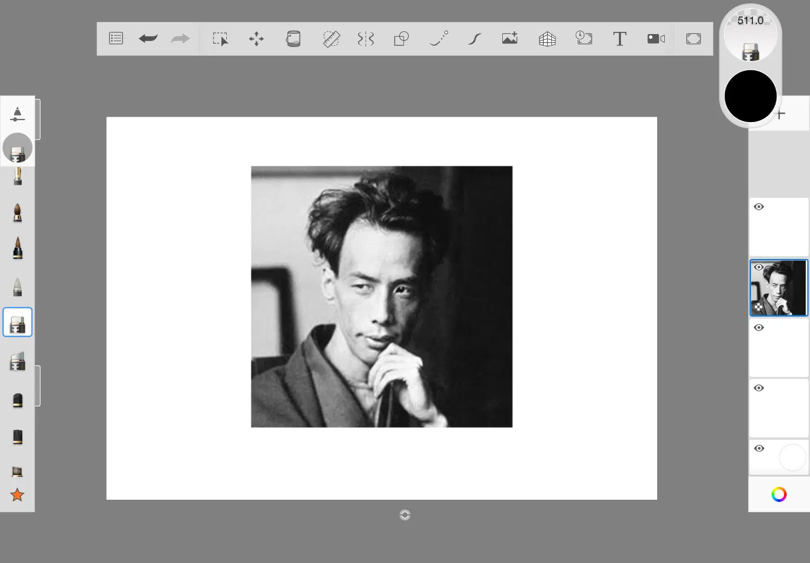Click the Import Image icon
Viewport: 810px width, 563px height.
510,38
